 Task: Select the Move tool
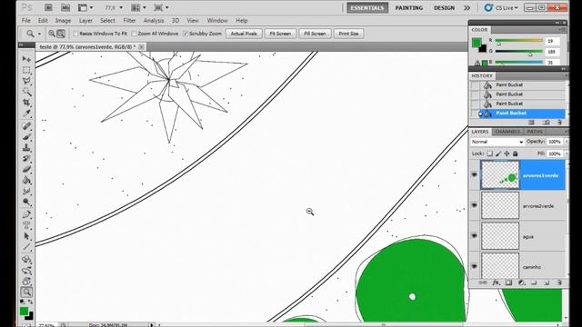26,59
